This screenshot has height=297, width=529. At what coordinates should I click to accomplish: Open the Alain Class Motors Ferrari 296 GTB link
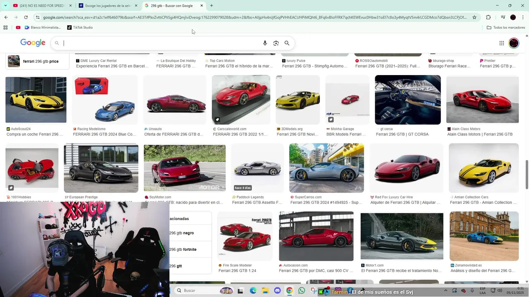[480, 134]
